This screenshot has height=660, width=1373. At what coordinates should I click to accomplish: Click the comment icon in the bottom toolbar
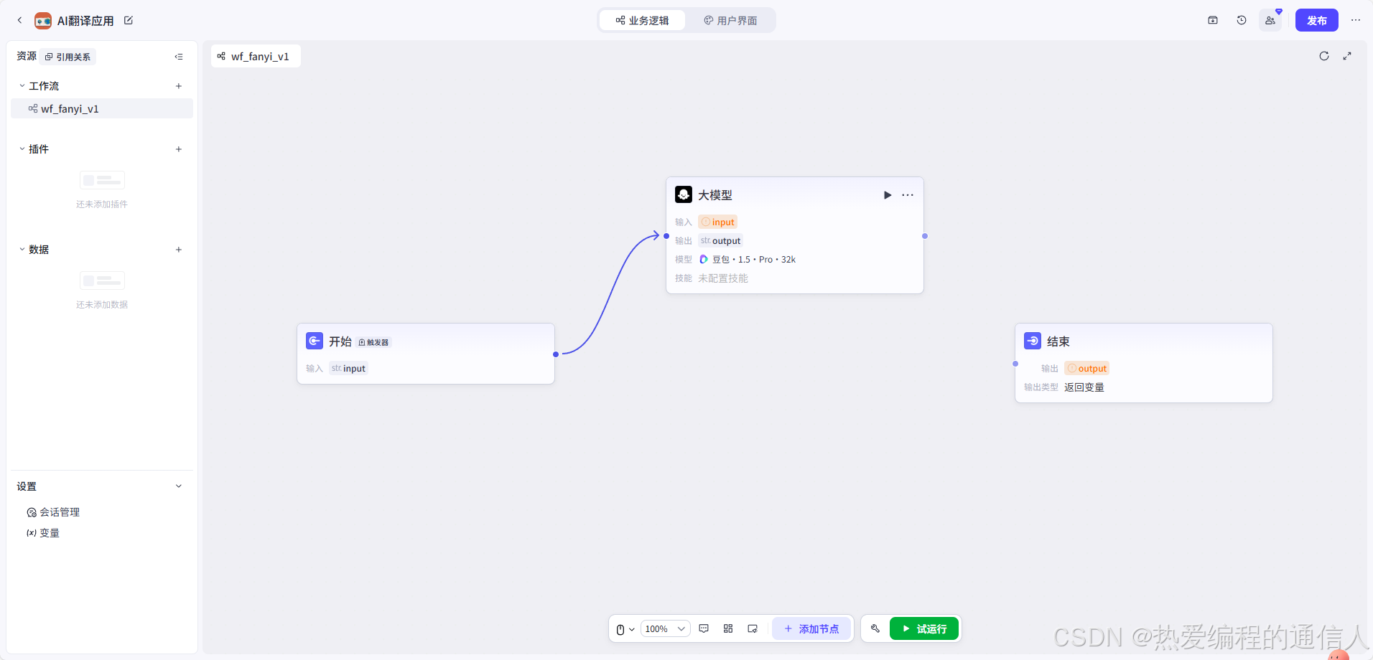click(x=704, y=629)
